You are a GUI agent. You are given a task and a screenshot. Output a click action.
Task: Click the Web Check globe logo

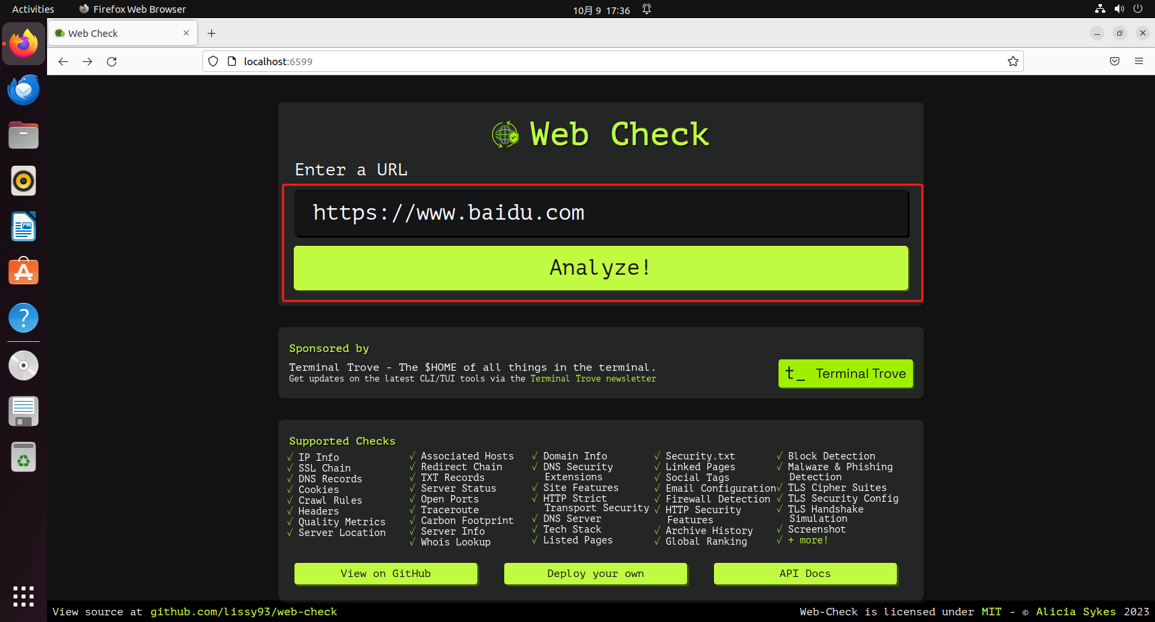(x=506, y=134)
